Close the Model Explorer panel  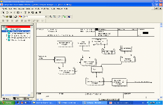[x=33, y=24]
